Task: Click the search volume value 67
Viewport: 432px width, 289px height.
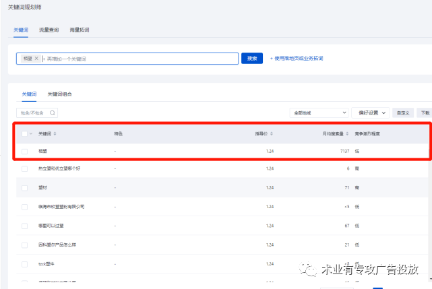Action: pos(347,226)
